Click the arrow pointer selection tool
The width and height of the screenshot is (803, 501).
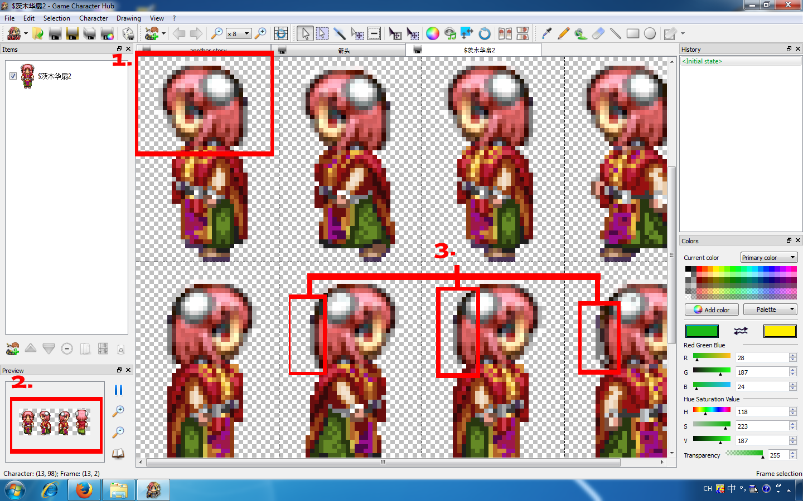[x=305, y=33]
